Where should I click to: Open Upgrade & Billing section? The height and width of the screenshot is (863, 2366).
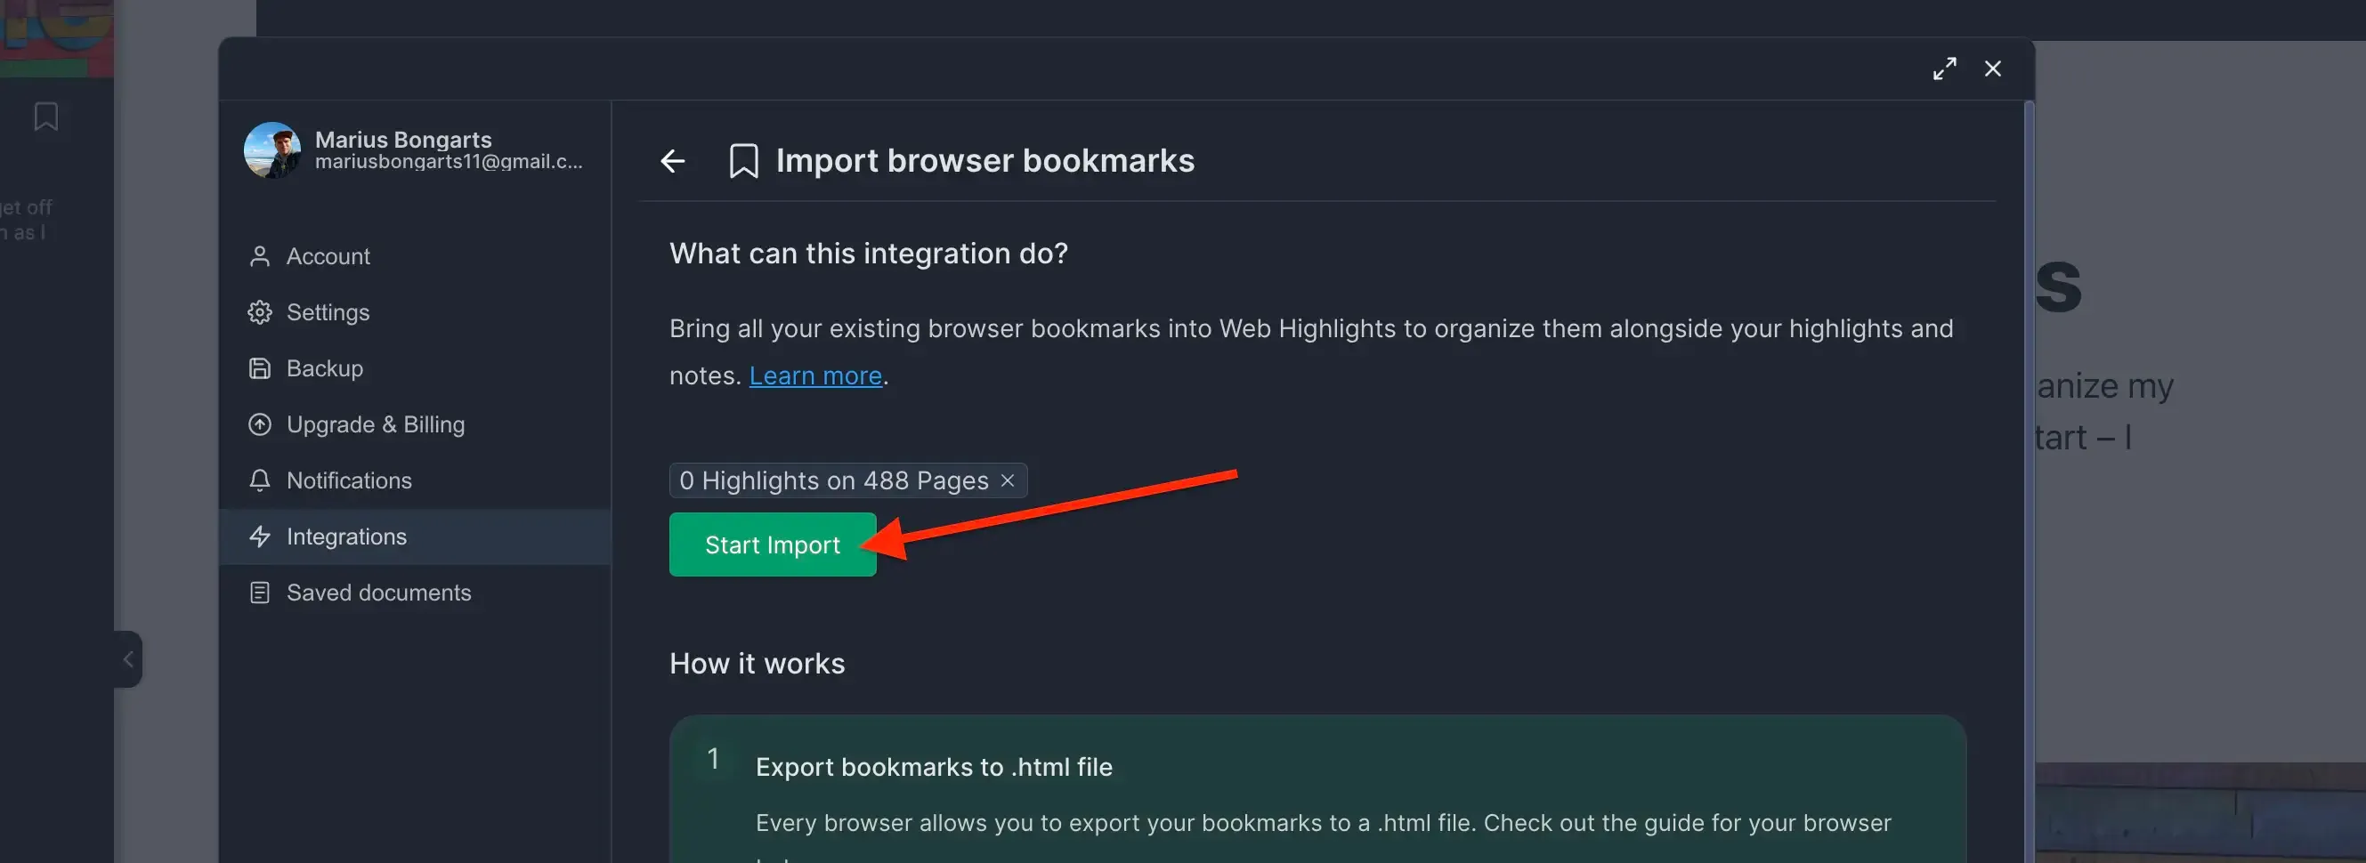415,424
